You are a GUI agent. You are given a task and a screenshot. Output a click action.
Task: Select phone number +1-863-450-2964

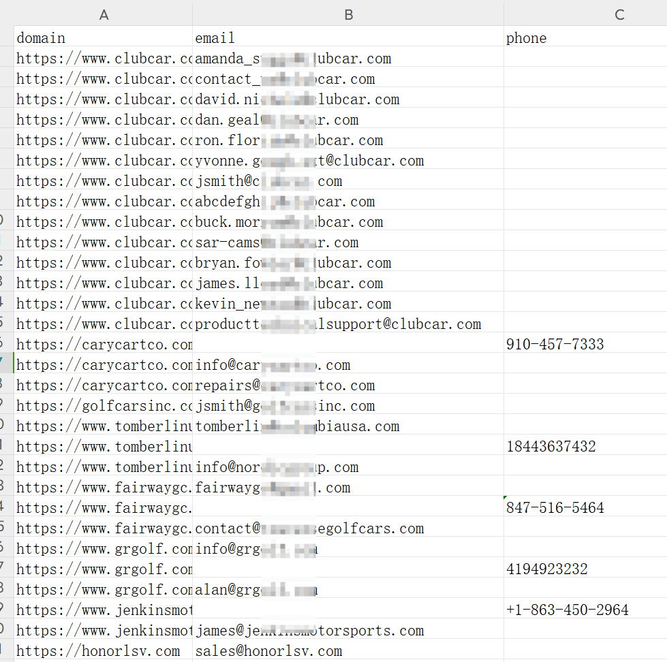click(585, 610)
